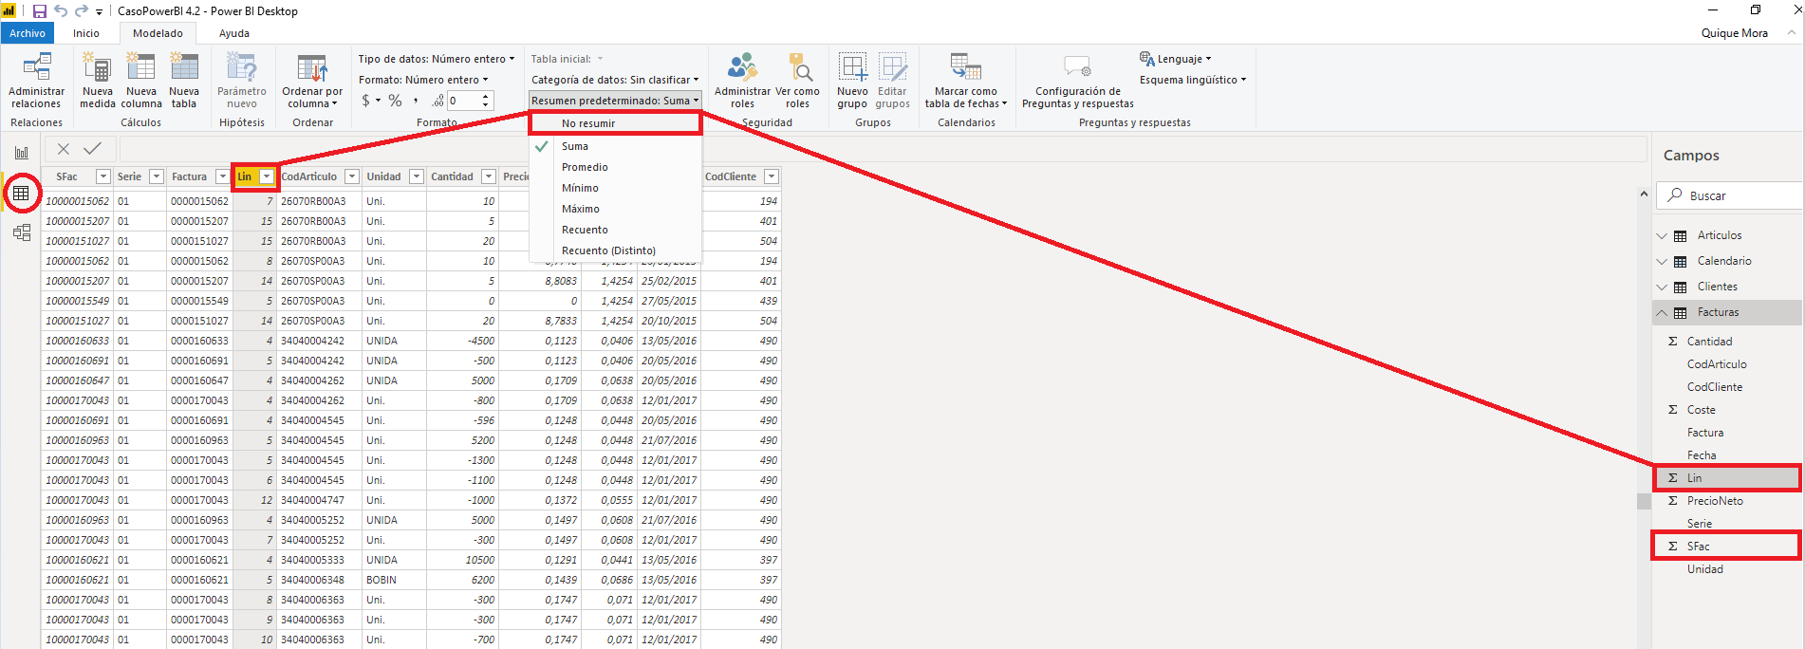Click the Redo arrow in title bar
1805x649 pixels.
pyautogui.click(x=81, y=11)
